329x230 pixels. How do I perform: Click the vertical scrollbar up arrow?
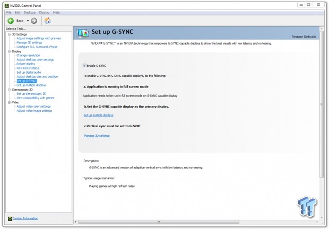click(x=322, y=29)
